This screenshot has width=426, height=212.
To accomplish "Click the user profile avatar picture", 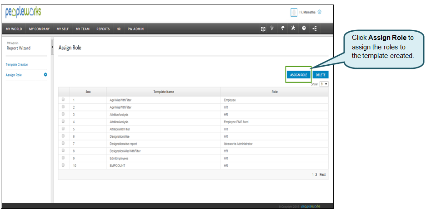I will (x=294, y=12).
